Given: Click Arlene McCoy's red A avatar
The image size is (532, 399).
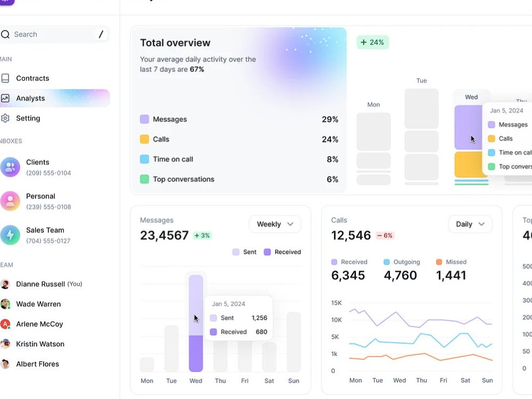Looking at the screenshot, I should point(5,324).
